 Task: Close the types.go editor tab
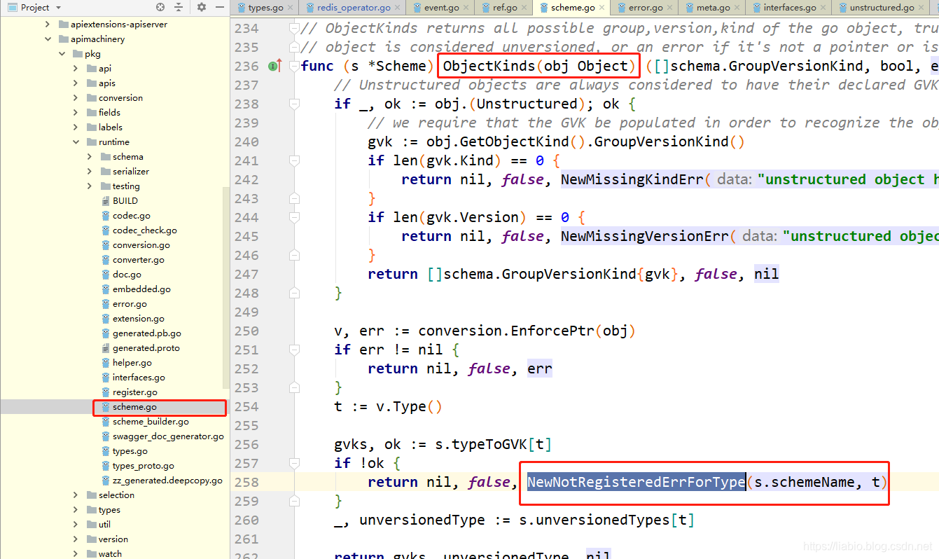point(290,8)
